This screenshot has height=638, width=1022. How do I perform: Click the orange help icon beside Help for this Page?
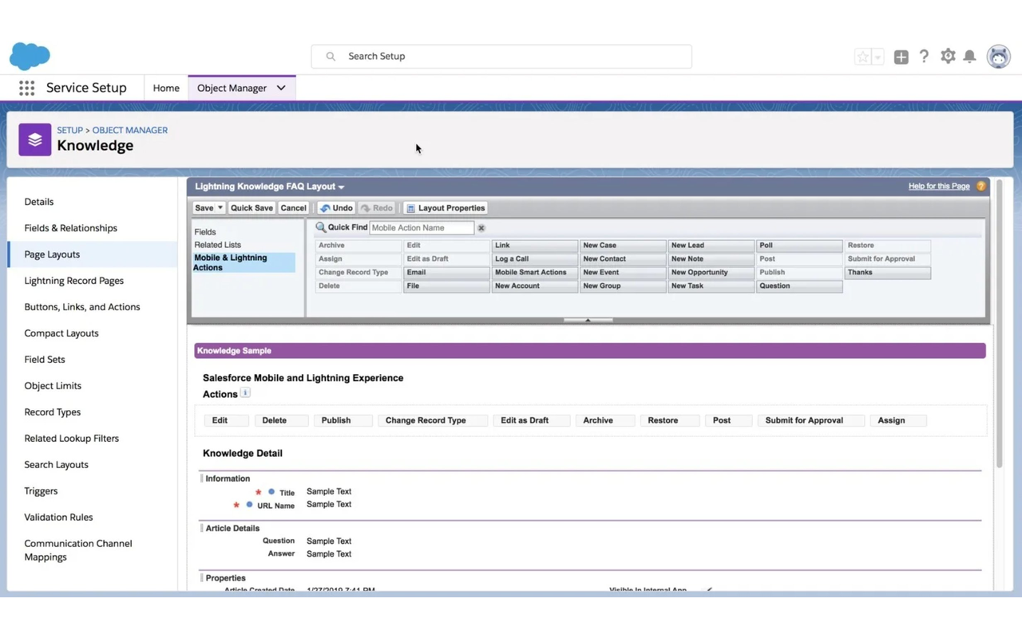click(981, 187)
